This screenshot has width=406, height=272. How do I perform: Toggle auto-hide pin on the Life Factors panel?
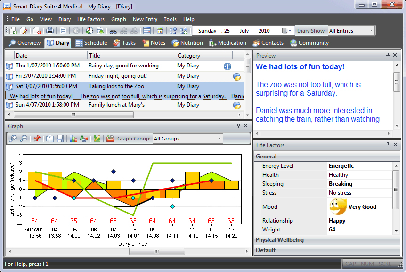[387, 145]
